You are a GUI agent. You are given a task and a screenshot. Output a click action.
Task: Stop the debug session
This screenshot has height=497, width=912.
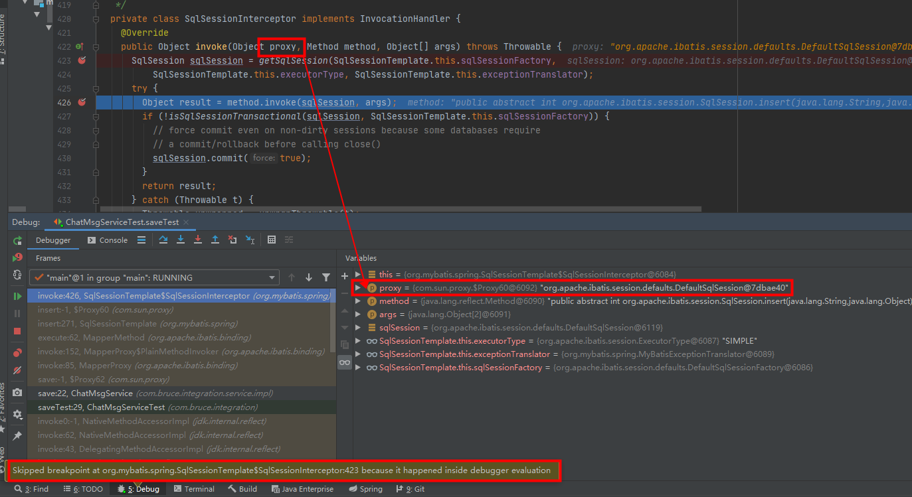(17, 330)
